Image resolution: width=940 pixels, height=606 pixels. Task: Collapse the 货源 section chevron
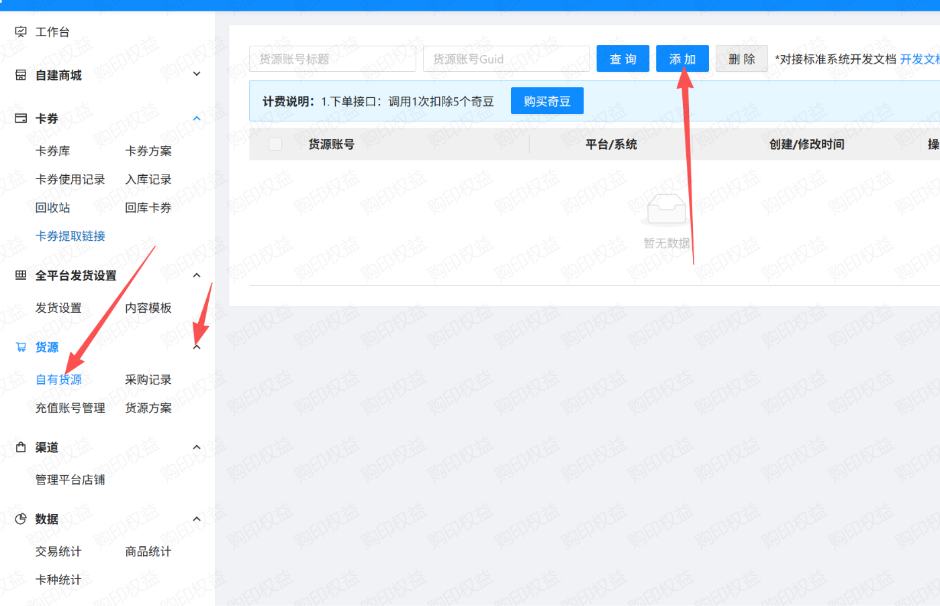(x=196, y=347)
